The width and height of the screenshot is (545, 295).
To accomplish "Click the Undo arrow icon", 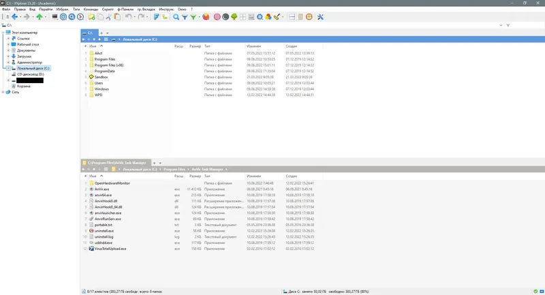I will click(x=128, y=16).
